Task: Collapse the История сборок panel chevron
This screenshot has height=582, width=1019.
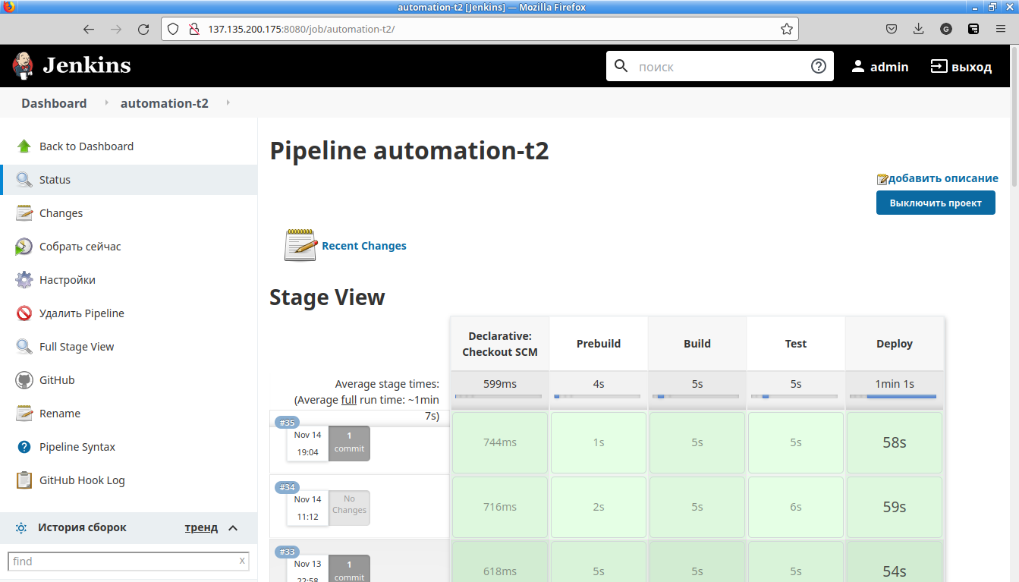Action: click(x=233, y=527)
